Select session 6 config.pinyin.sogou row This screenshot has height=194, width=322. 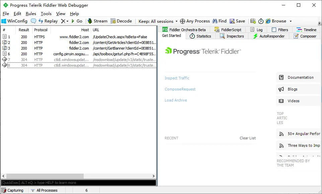79,54
